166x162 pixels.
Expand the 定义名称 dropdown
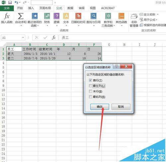(x=158, y=14)
